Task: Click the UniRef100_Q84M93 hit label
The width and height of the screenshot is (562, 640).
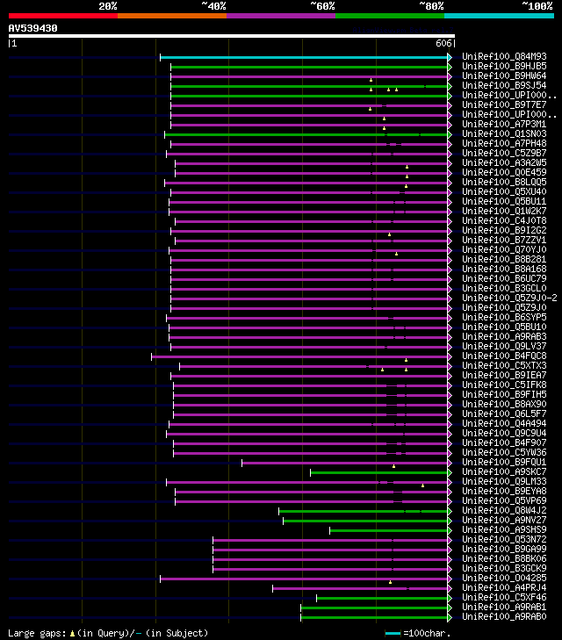Action: (x=504, y=56)
